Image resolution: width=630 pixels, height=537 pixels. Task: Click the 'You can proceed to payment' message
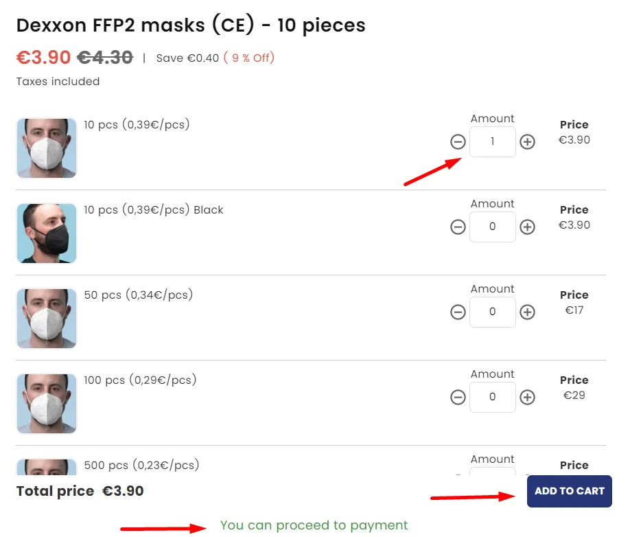click(314, 525)
